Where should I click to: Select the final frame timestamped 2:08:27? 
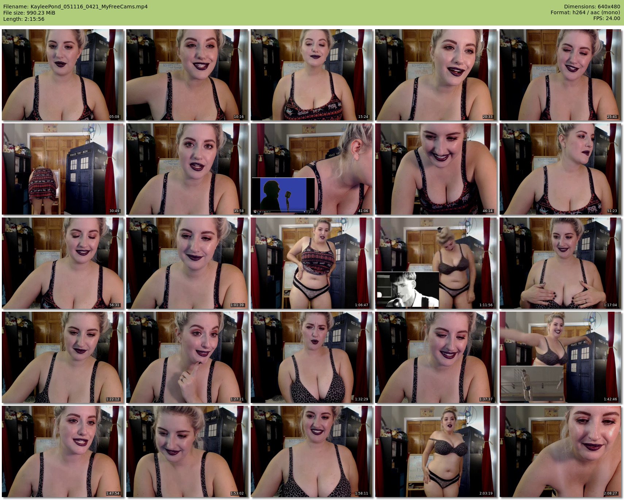point(561,451)
